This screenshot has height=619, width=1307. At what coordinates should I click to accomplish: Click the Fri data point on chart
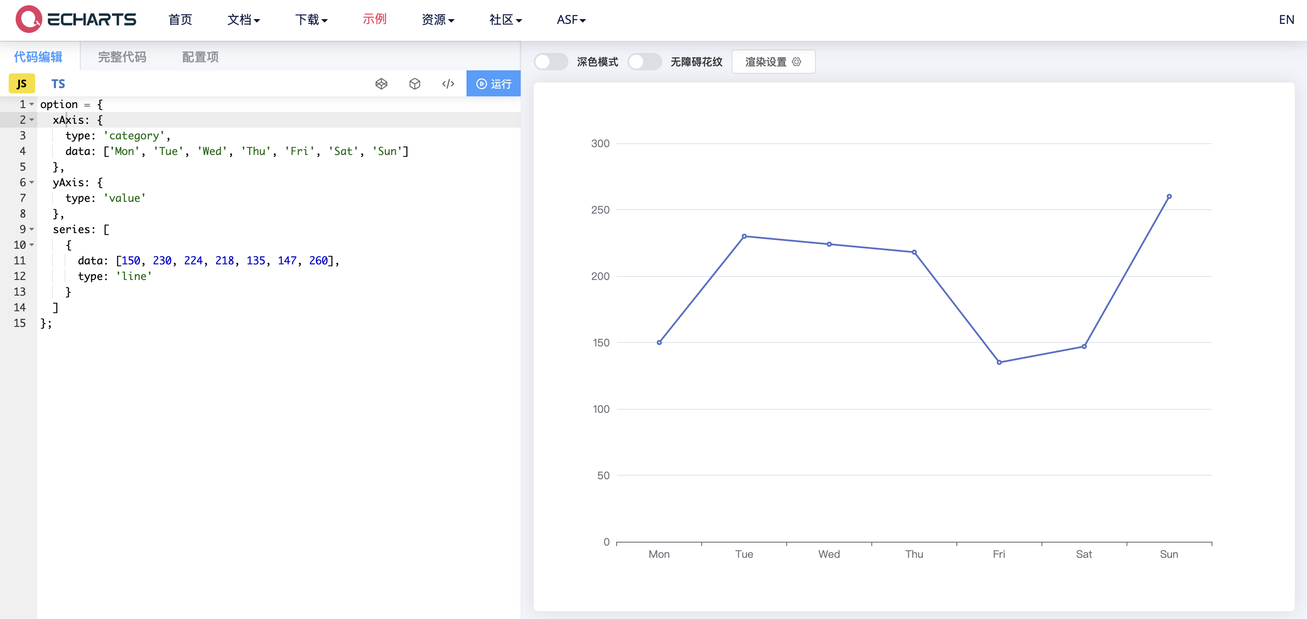pyautogui.click(x=998, y=362)
